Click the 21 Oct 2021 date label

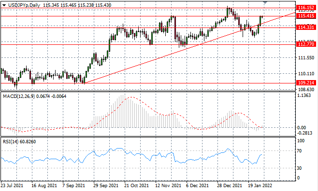tap(136, 186)
